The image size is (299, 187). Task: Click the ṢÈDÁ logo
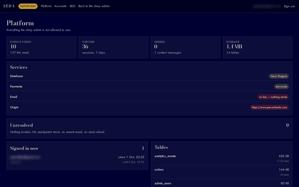click(x=9, y=6)
